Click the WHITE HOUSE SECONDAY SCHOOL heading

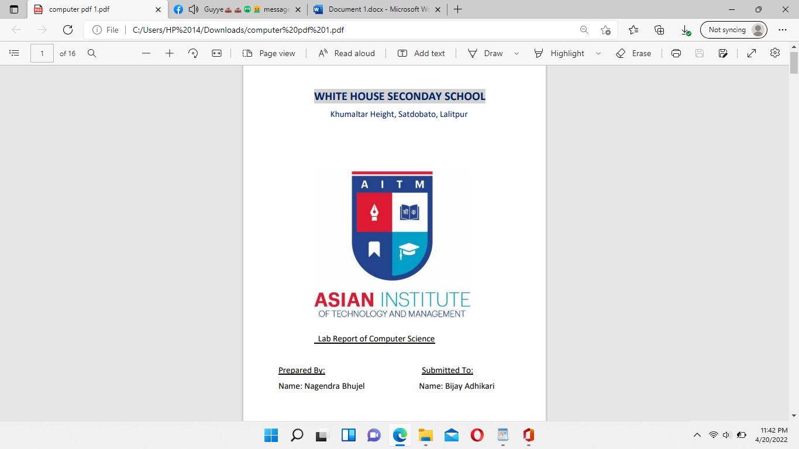coord(399,96)
